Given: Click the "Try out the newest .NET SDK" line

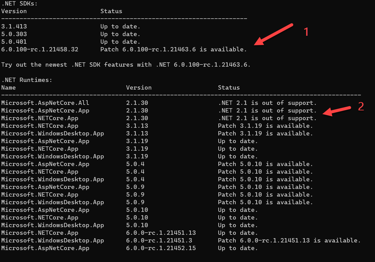Looking at the screenshot, I should pyautogui.click(x=126, y=65).
